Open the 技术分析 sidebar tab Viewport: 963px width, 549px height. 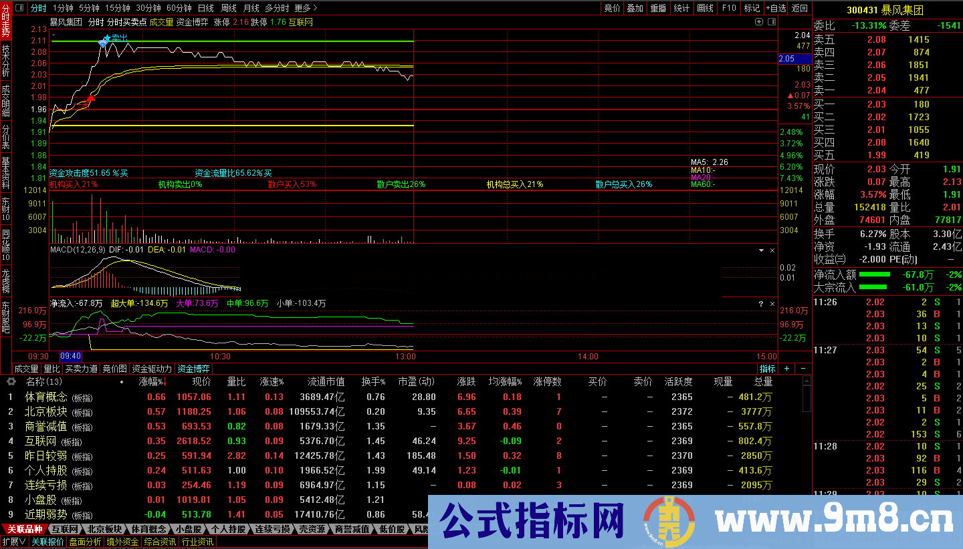pyautogui.click(x=6, y=61)
